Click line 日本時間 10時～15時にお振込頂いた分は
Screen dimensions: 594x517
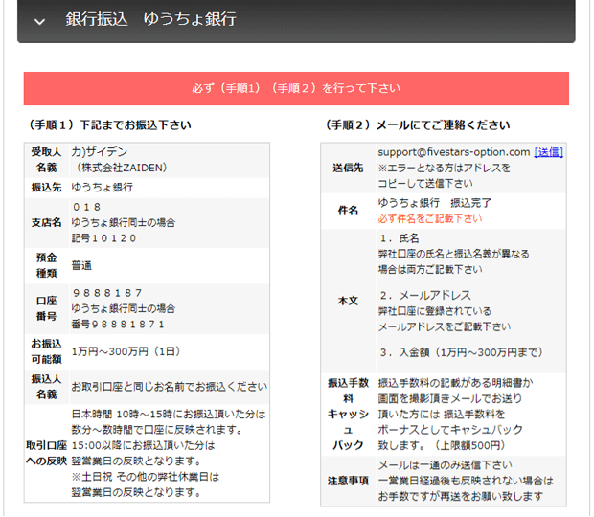169,414
